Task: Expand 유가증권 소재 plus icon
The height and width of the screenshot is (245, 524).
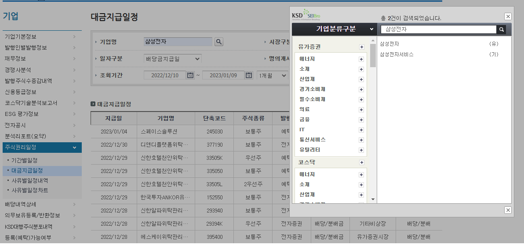Action: point(361,69)
